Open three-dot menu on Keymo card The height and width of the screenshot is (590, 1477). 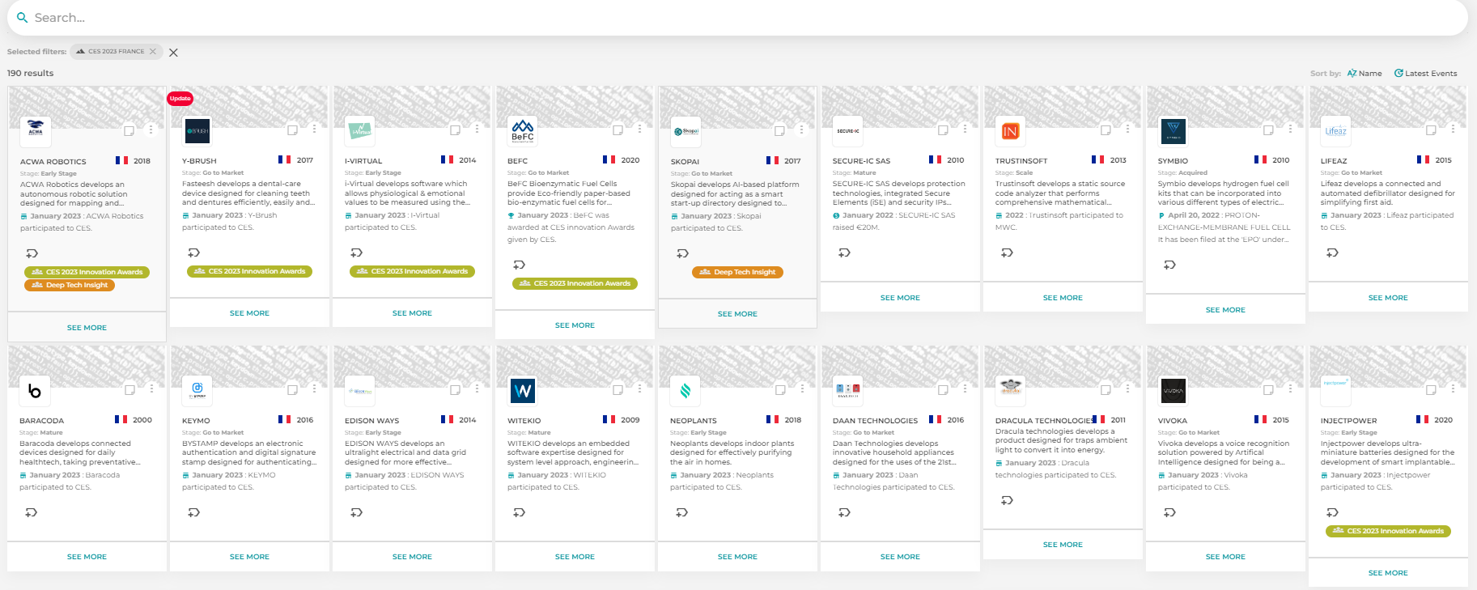click(x=314, y=388)
